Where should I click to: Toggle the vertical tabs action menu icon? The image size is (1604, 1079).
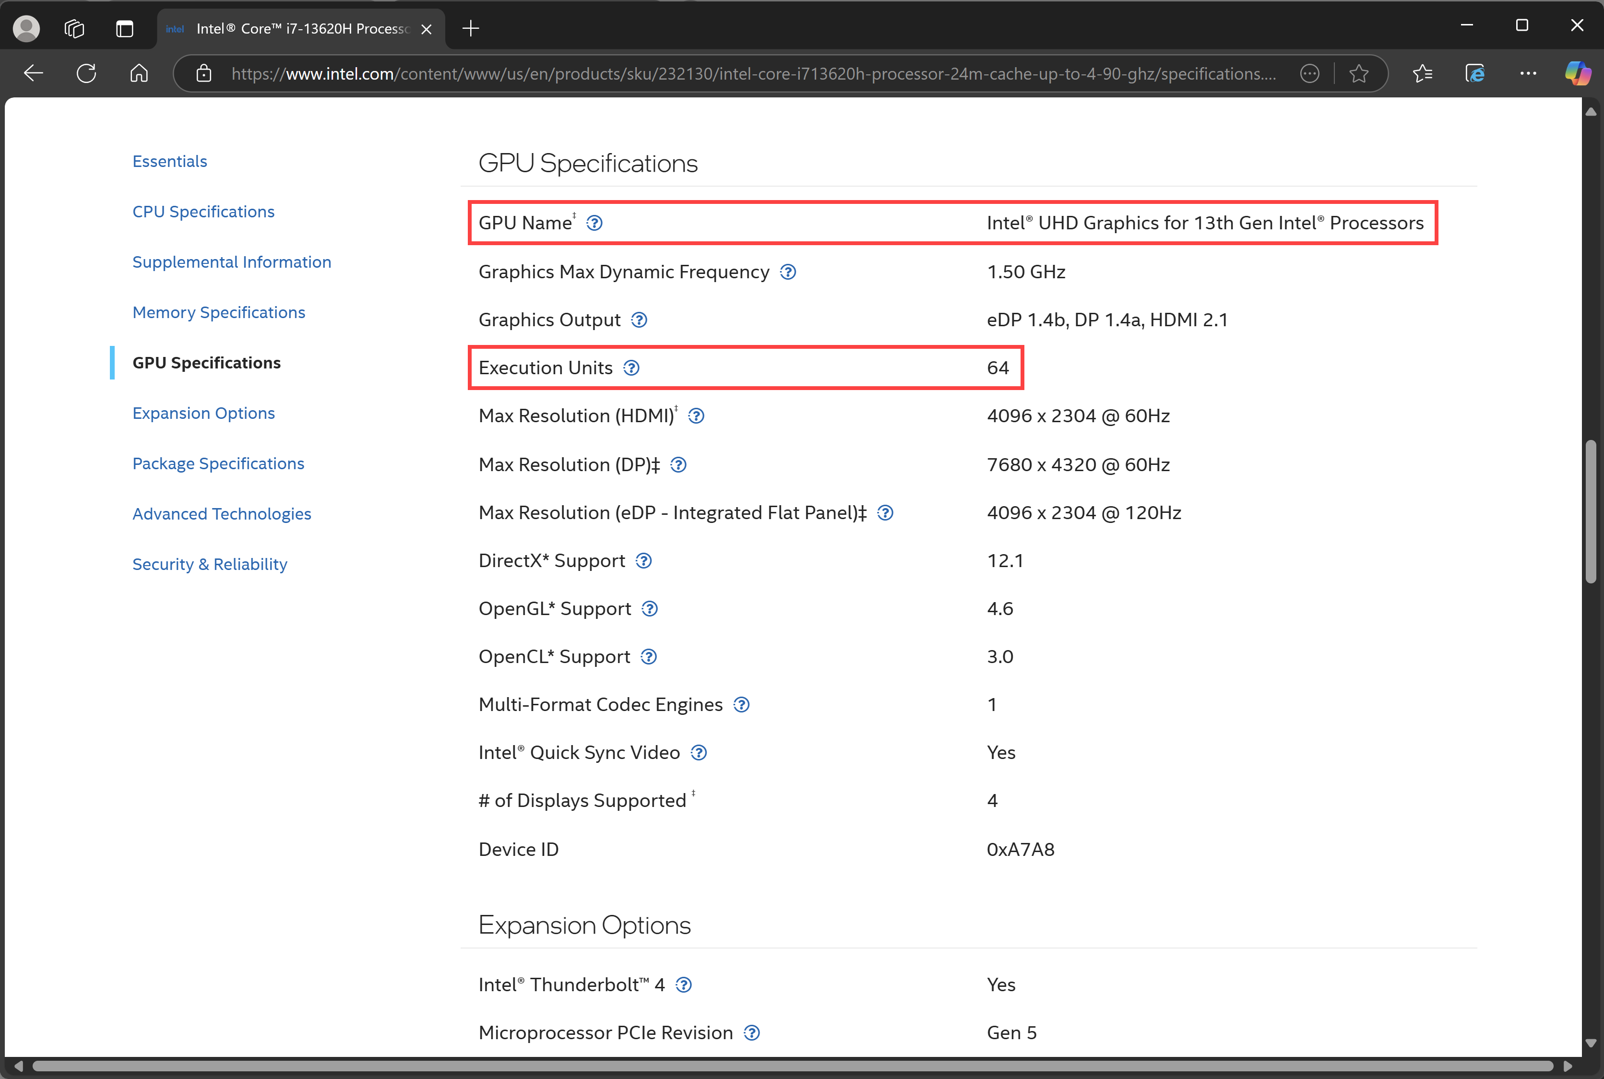125,28
